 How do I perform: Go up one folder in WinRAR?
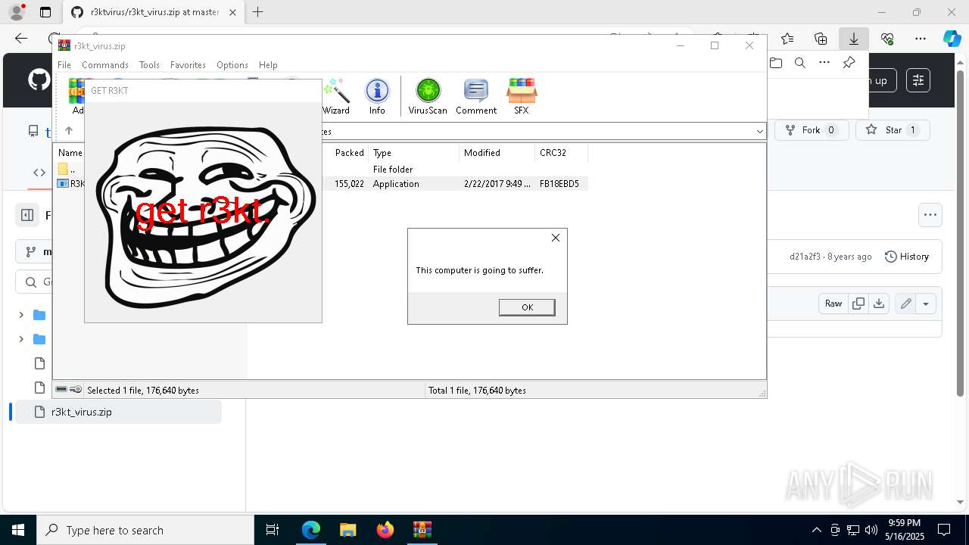pos(69,131)
